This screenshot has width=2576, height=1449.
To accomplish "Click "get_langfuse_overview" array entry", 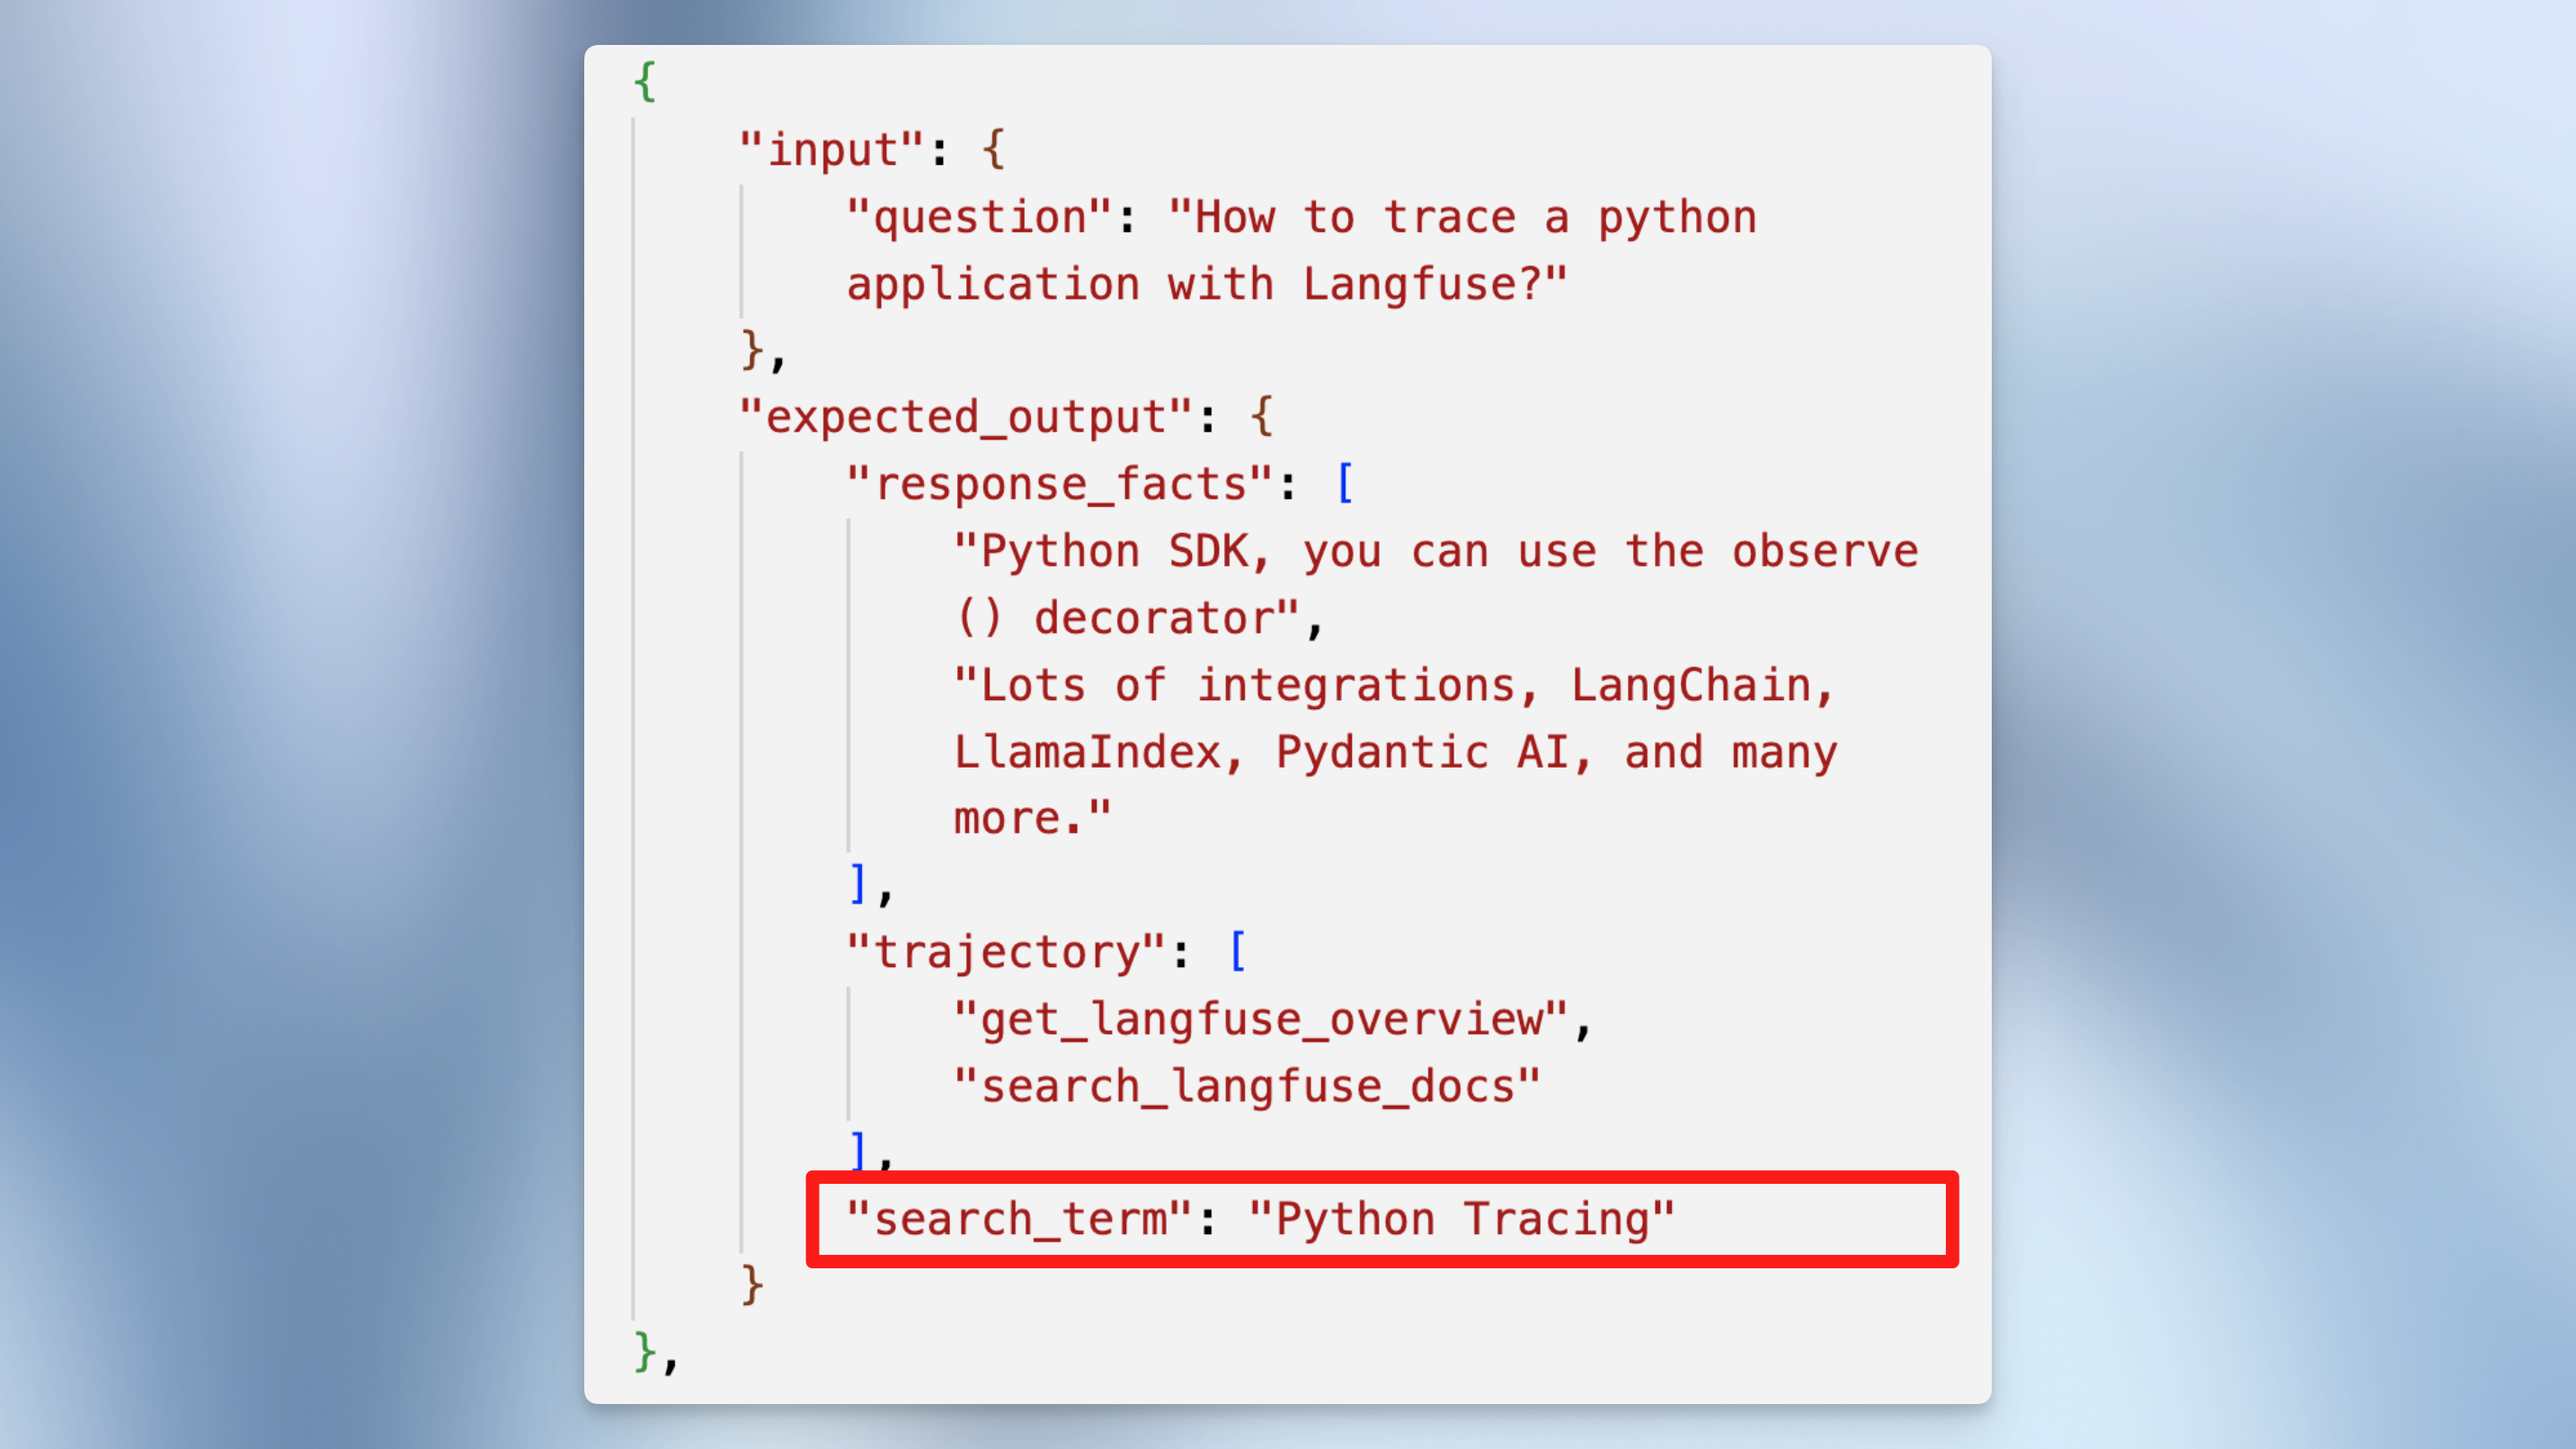I will (1260, 1019).
